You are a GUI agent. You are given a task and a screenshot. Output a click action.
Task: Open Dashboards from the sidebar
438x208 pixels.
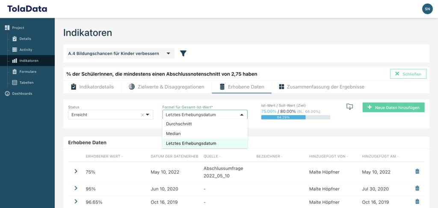tap(22, 94)
